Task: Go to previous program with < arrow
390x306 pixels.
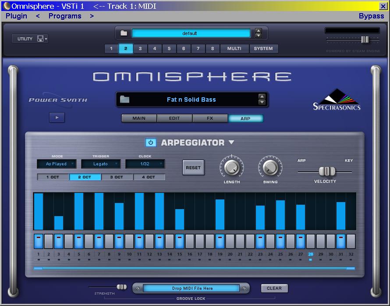Action: click(x=38, y=16)
